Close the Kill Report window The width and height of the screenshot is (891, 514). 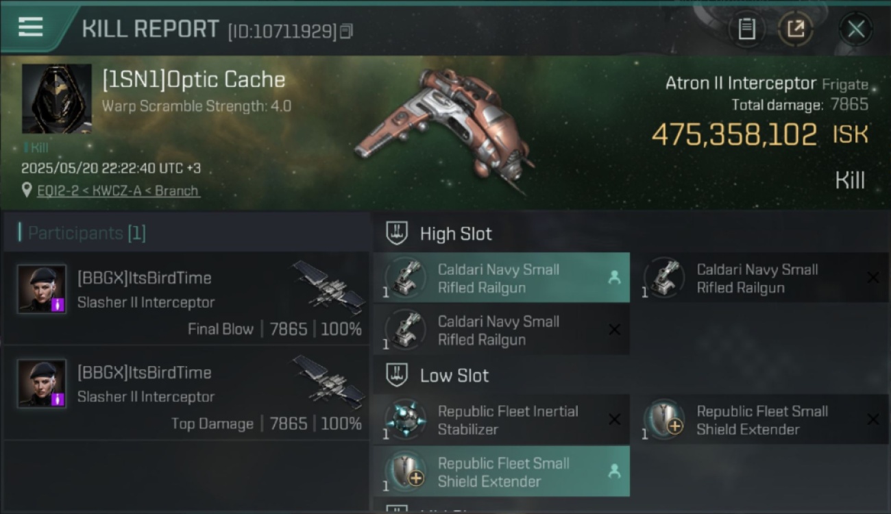pos(855,29)
